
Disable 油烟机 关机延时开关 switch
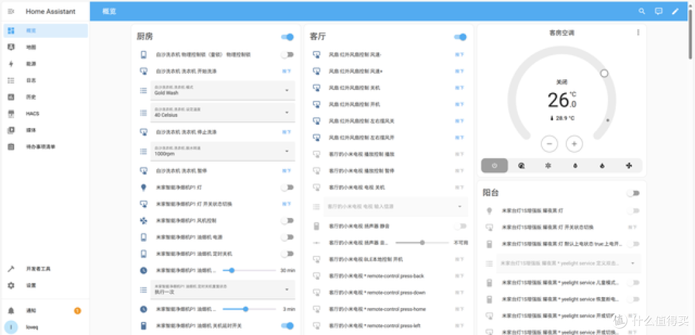[287, 326]
